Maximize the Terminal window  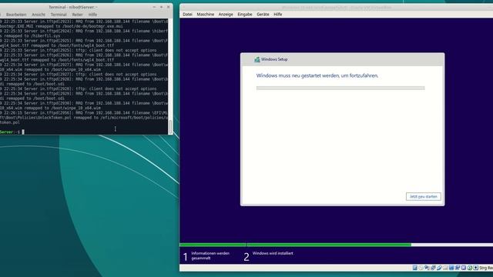pos(161,7)
